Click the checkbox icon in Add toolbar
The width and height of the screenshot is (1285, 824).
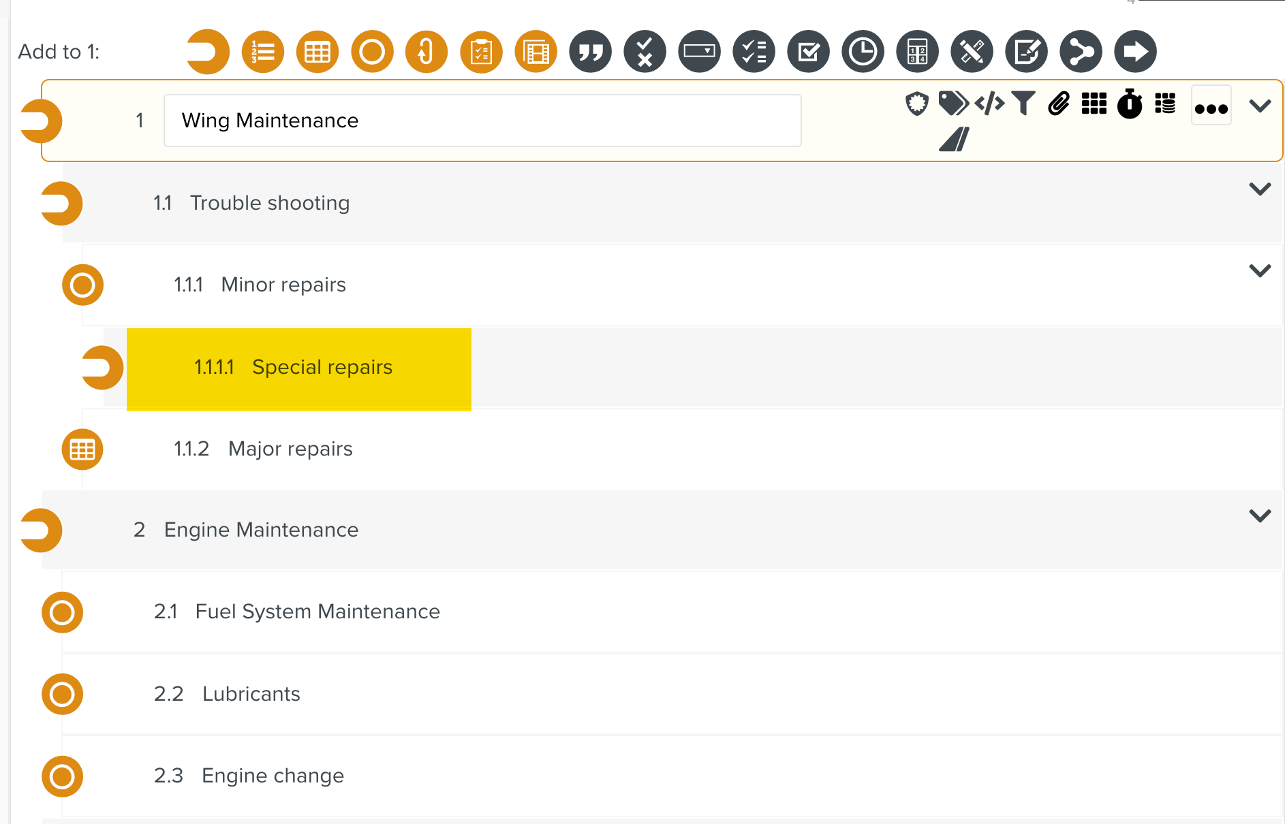click(808, 52)
